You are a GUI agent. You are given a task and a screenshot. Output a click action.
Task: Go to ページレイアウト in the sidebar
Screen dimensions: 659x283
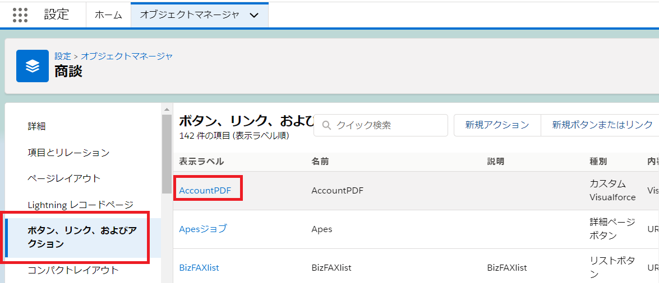pos(64,178)
